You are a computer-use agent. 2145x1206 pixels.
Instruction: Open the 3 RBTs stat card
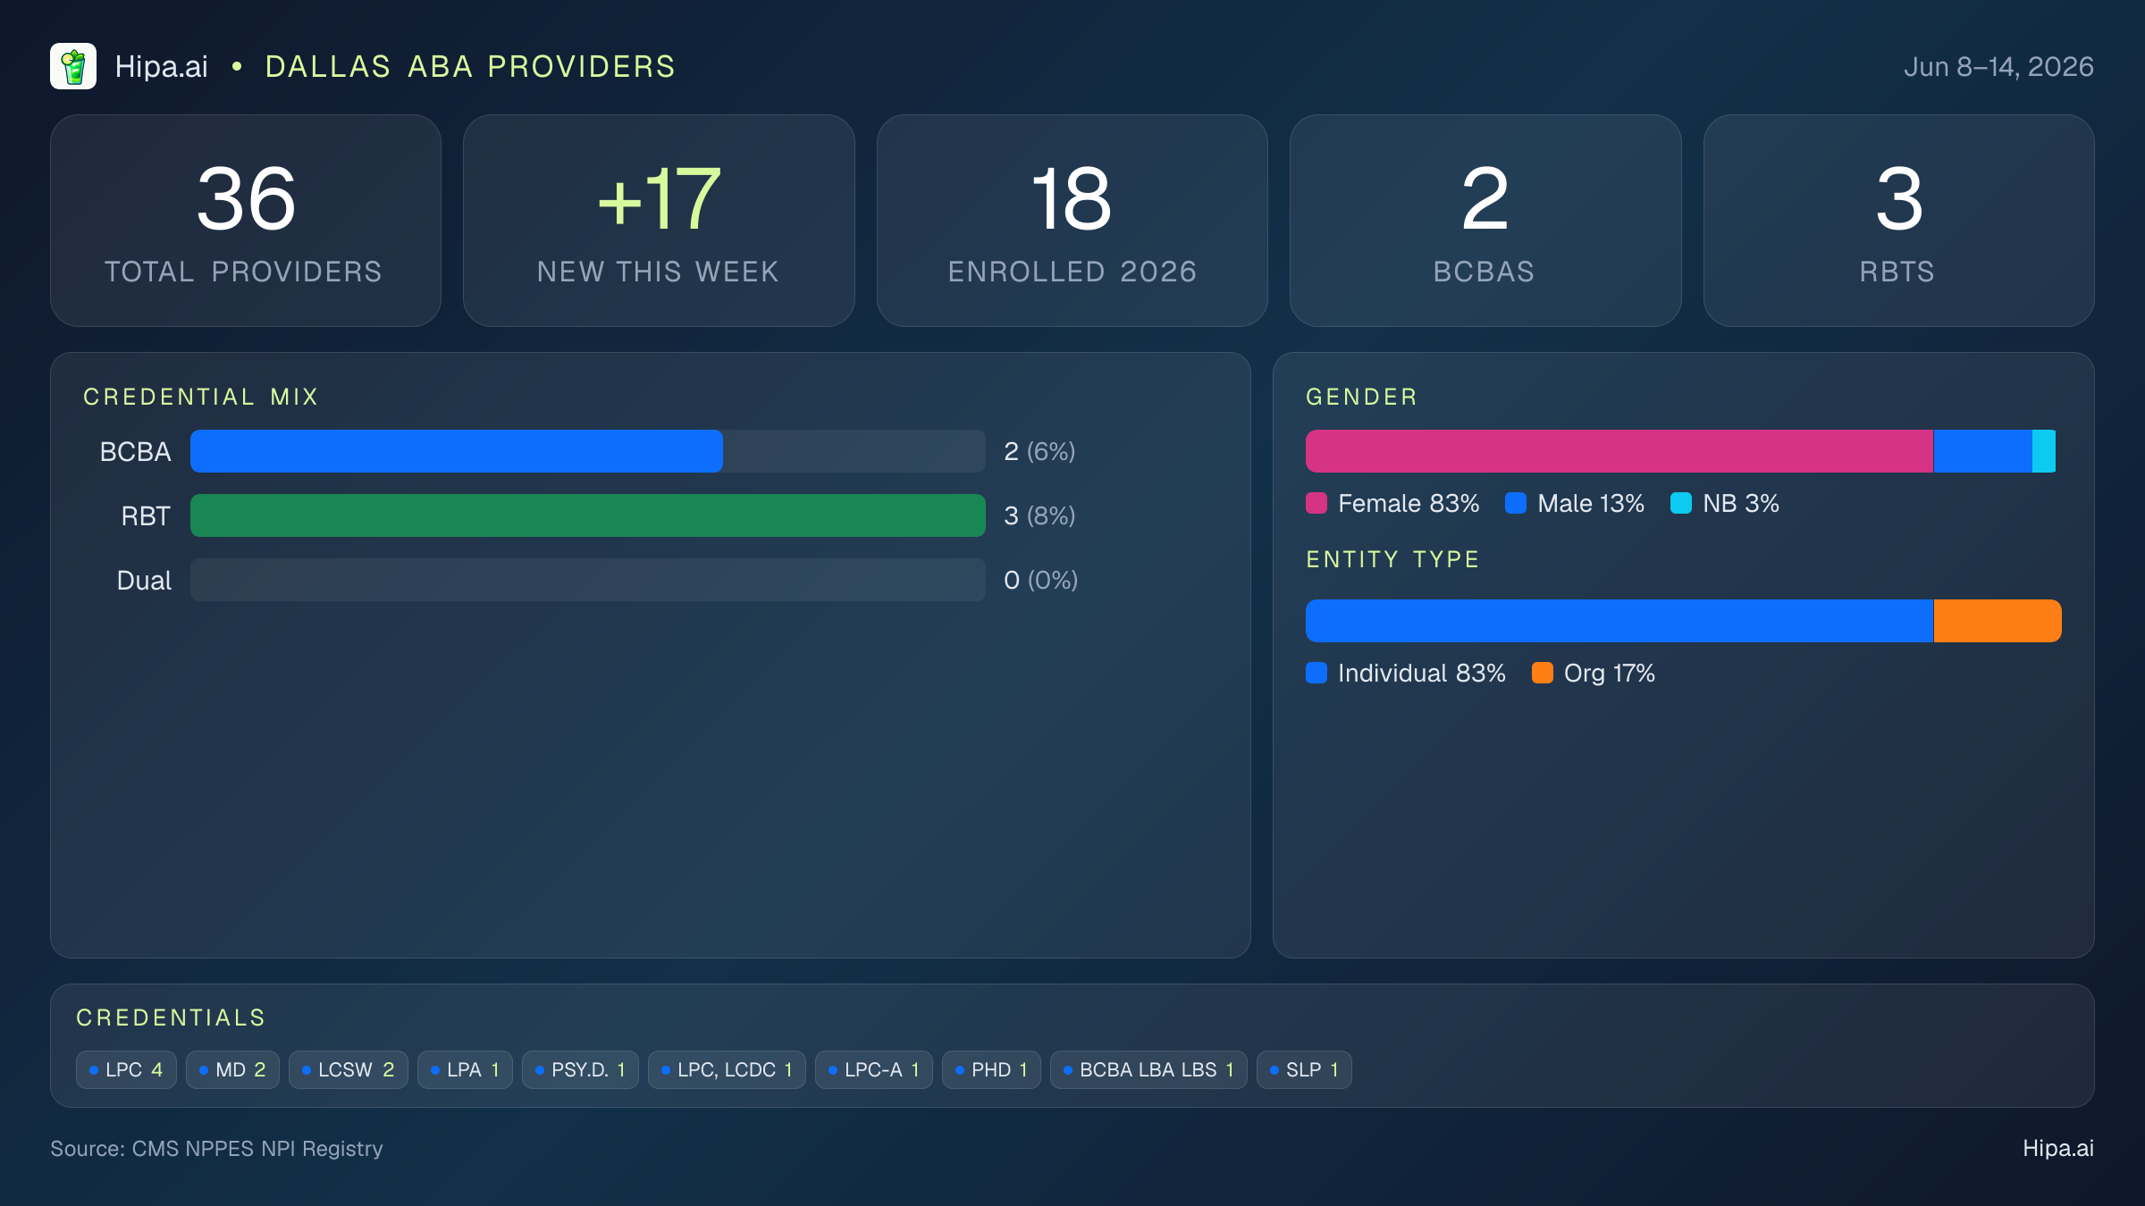(x=1899, y=221)
